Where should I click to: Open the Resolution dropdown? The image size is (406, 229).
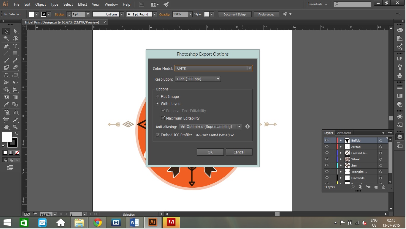tap(198, 79)
